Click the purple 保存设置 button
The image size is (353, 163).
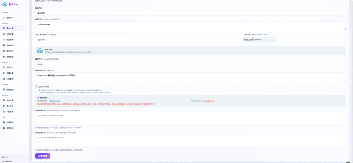tap(42, 156)
